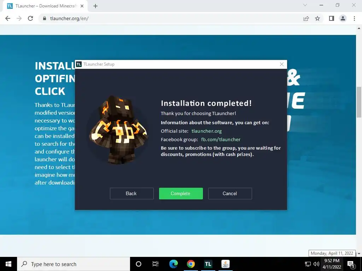Open the Windows Start menu
This screenshot has height=271, width=362.
click(x=8, y=264)
